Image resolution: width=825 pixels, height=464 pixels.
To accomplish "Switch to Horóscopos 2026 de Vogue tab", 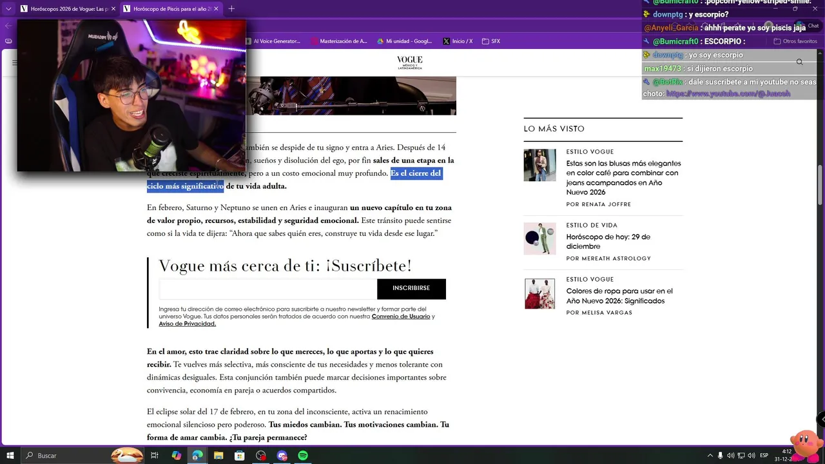I will [x=67, y=9].
